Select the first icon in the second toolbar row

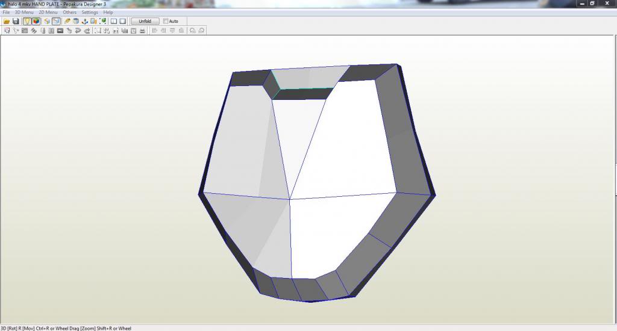point(7,31)
